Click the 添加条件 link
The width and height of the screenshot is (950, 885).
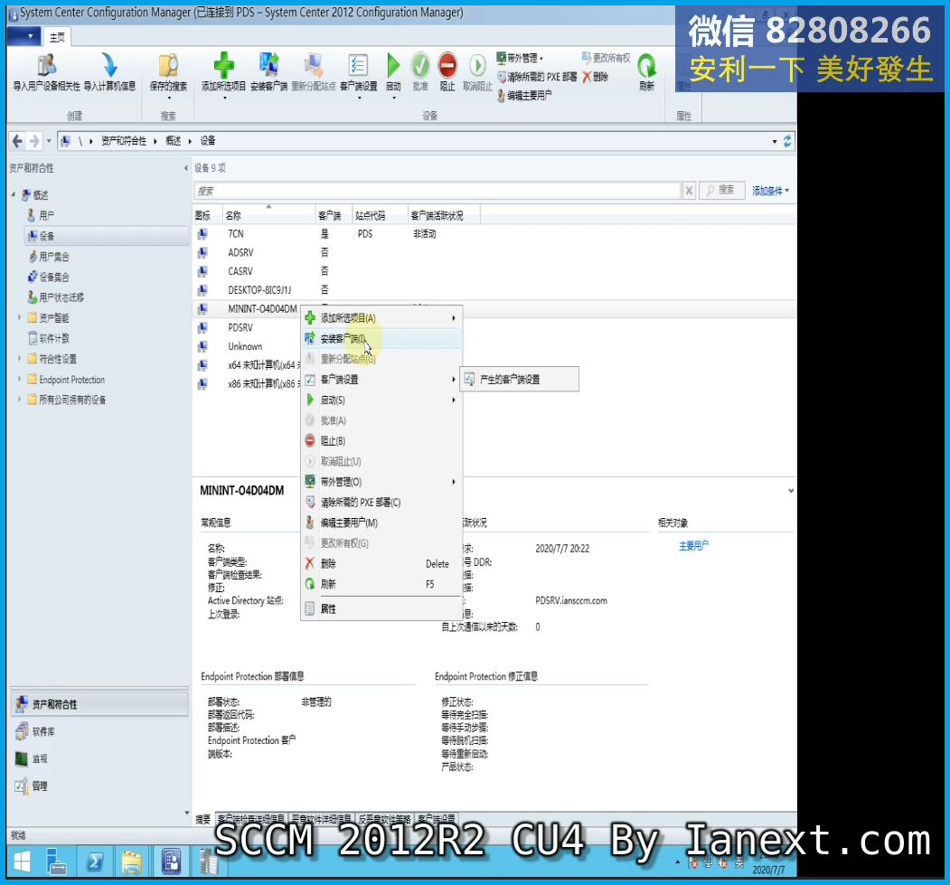click(x=771, y=191)
